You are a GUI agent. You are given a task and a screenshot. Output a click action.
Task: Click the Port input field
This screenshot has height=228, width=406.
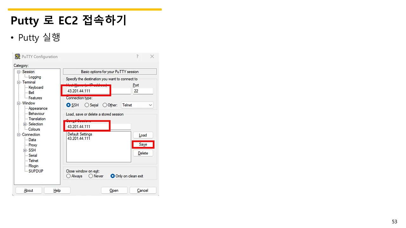[x=143, y=91]
